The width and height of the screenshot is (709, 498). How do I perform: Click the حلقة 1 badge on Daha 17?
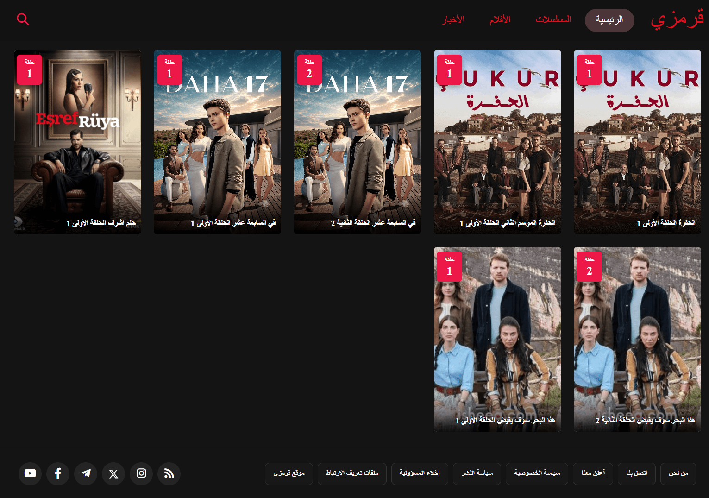pyautogui.click(x=169, y=69)
